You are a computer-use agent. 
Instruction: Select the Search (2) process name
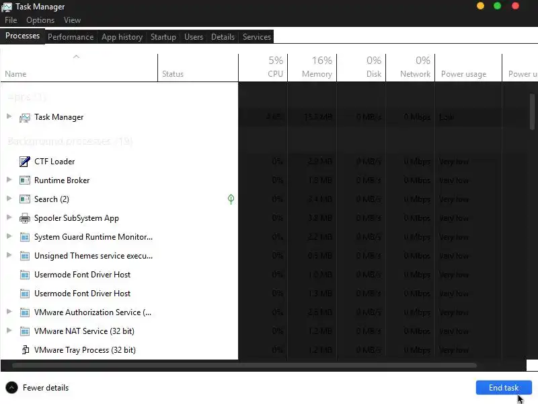(52, 199)
